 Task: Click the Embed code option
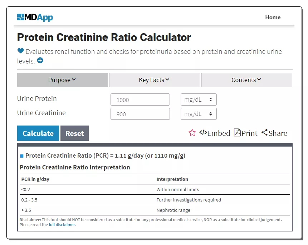pos(215,133)
